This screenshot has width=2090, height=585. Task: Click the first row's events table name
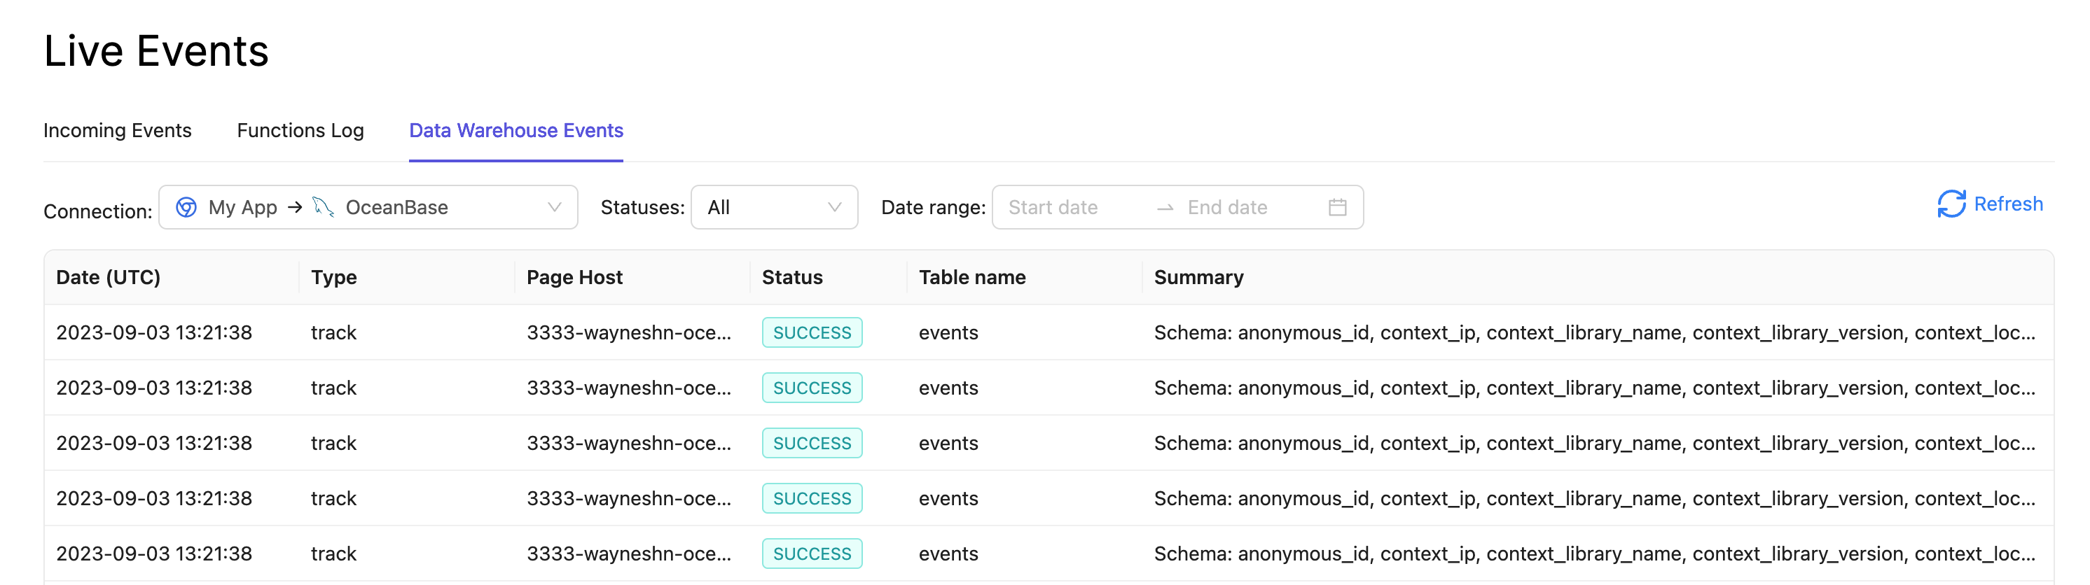click(x=948, y=332)
